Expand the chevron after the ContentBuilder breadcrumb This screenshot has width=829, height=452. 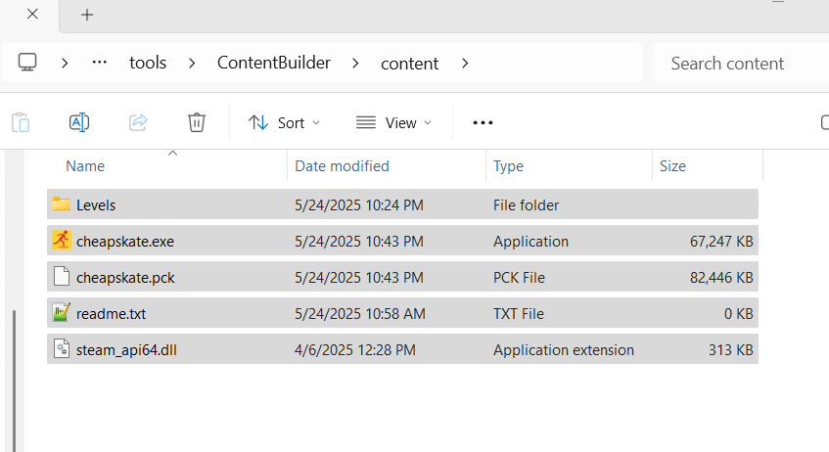coord(355,64)
